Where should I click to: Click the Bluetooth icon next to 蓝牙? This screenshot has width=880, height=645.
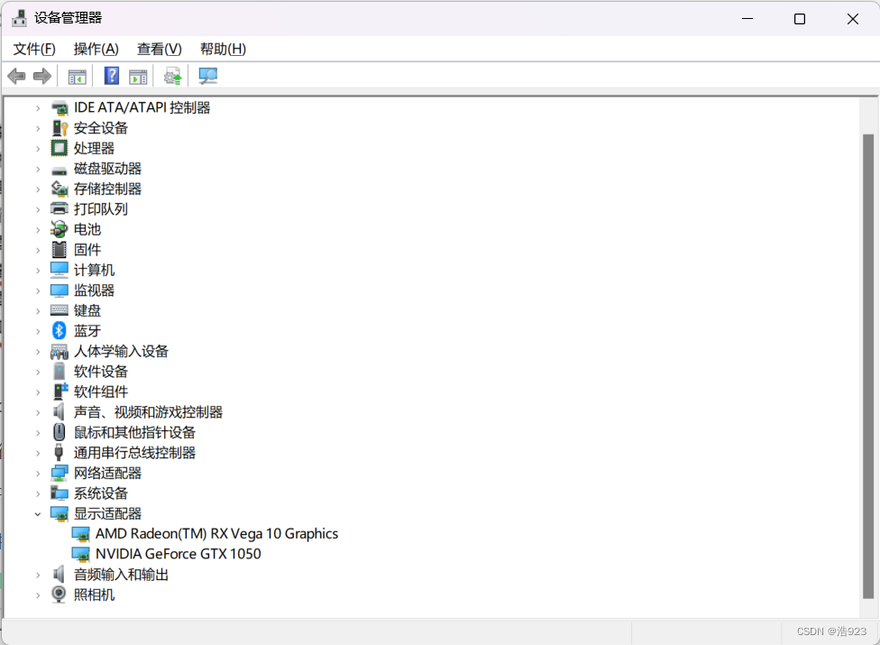click(58, 330)
